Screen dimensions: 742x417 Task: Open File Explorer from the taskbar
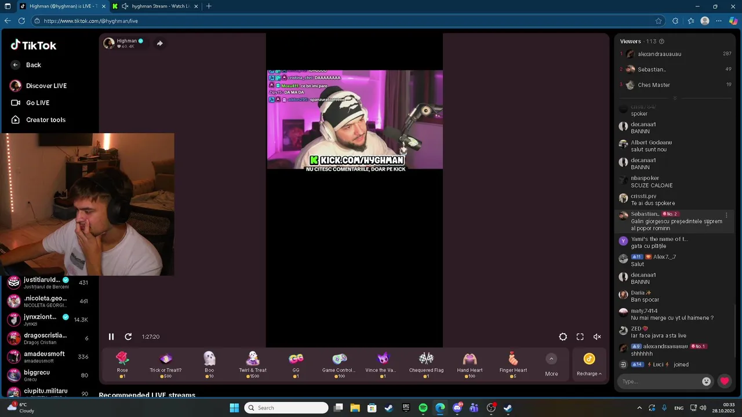click(x=355, y=408)
